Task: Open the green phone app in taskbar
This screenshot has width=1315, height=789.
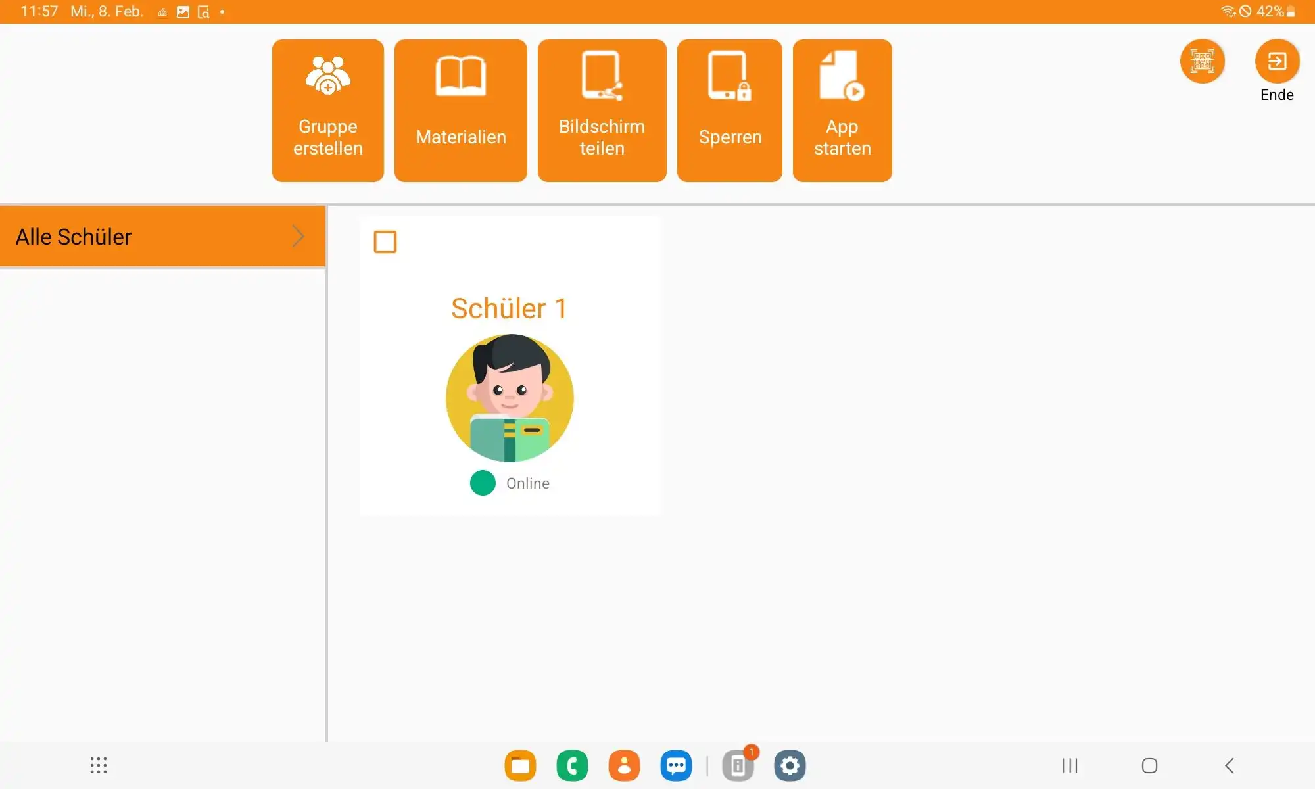Action: pos(572,765)
